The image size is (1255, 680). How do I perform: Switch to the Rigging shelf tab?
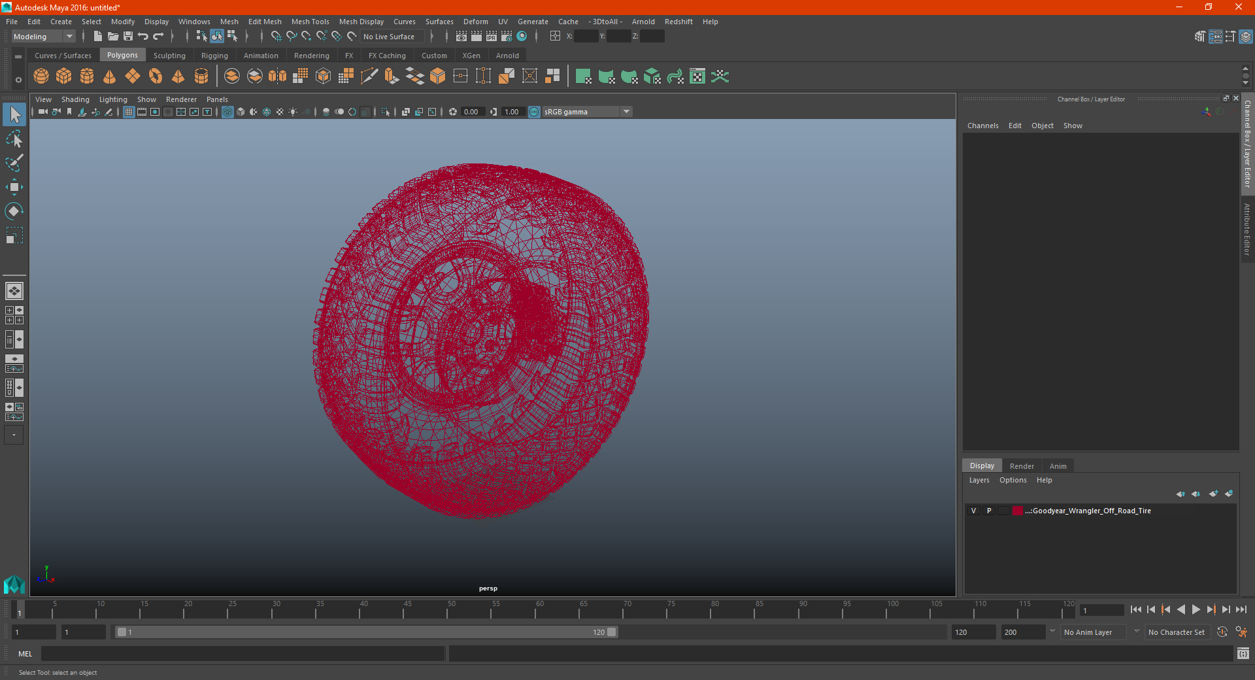click(214, 56)
